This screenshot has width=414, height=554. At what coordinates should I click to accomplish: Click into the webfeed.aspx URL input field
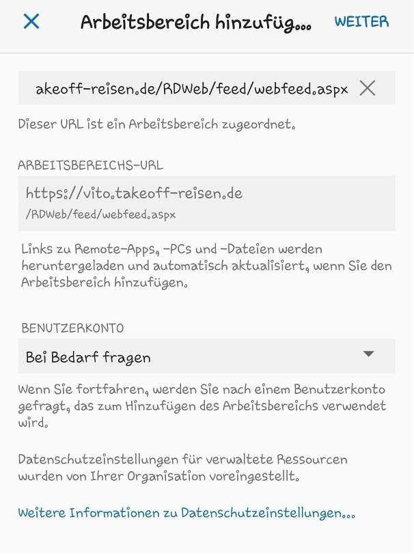[206, 88]
